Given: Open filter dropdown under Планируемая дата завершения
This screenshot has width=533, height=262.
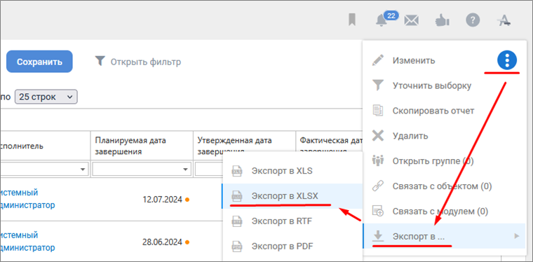Looking at the screenshot, I should click(186, 169).
